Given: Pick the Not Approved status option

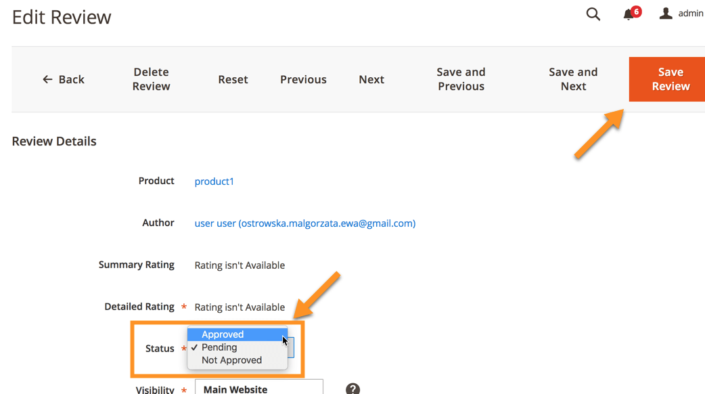Looking at the screenshot, I should pos(231,360).
